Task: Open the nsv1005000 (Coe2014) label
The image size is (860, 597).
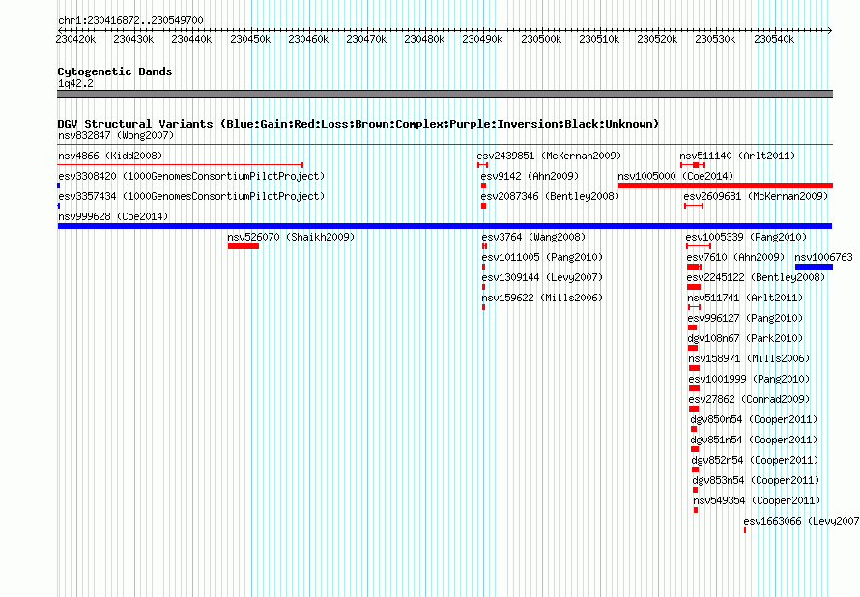Action: pyautogui.click(x=675, y=176)
